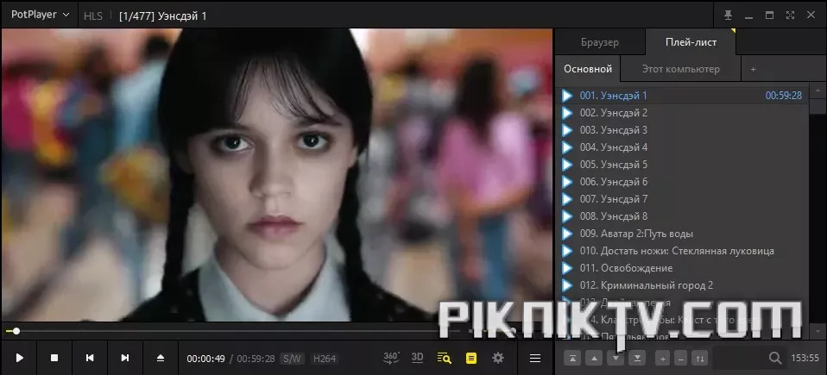Image resolution: width=827 pixels, height=375 pixels.
Task: Go to the previous track
Action: [90, 358]
